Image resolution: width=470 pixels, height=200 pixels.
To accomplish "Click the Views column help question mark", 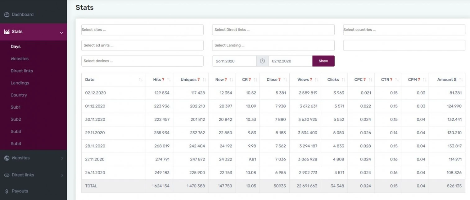I will pyautogui.click(x=311, y=80).
